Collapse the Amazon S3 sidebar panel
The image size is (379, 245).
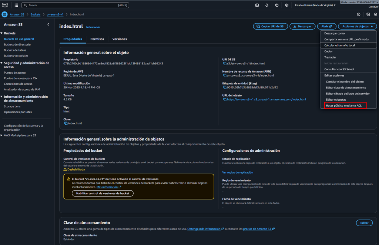tap(48, 24)
